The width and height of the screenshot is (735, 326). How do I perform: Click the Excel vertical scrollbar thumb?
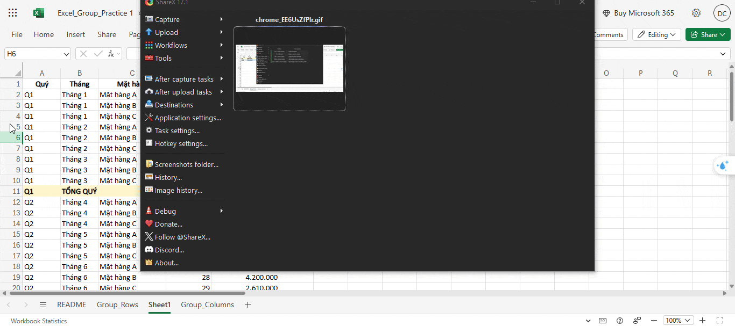(x=732, y=97)
